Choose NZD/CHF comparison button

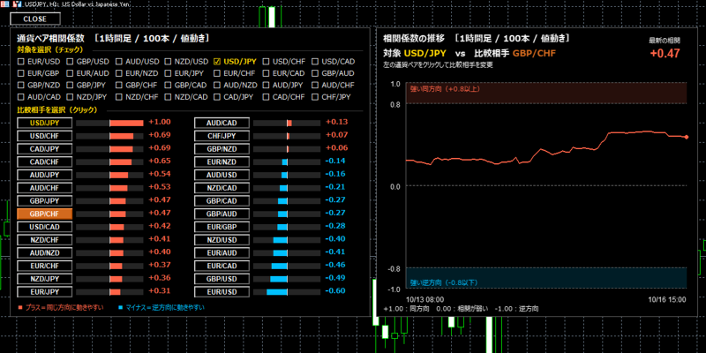pos(45,240)
